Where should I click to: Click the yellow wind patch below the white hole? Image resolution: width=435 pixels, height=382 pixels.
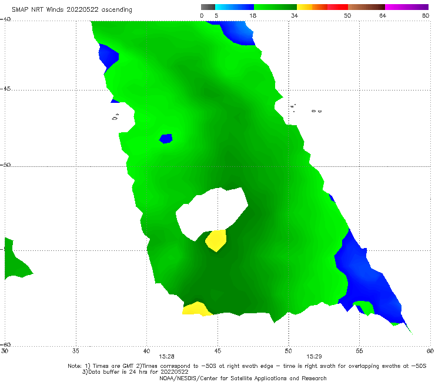click(216, 240)
